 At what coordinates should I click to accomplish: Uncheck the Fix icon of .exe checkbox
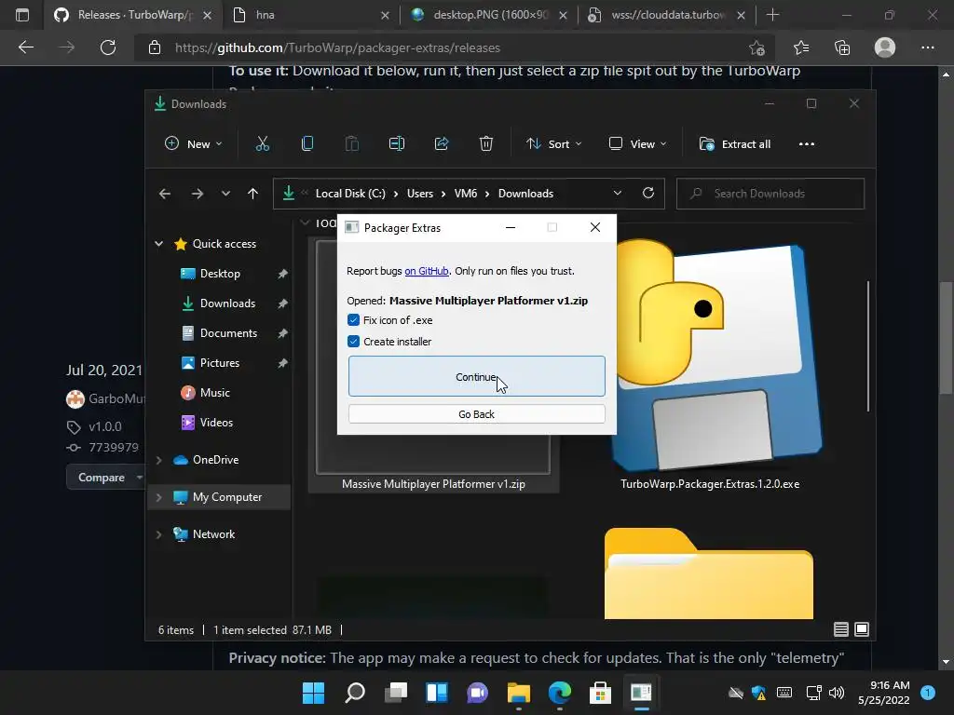click(353, 320)
